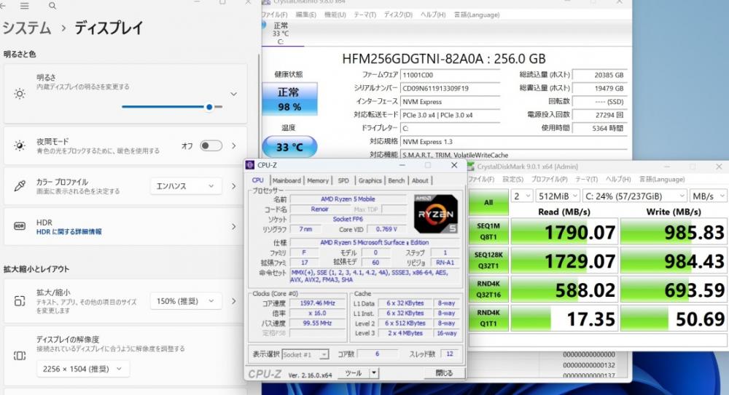Switch to the Memory tab
This screenshot has height=395, width=729.
point(318,180)
